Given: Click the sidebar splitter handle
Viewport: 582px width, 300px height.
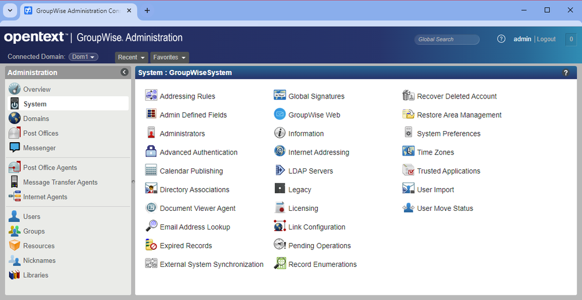Looking at the screenshot, I should pos(133,182).
